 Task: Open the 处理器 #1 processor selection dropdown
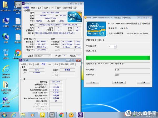click(43, 56)
